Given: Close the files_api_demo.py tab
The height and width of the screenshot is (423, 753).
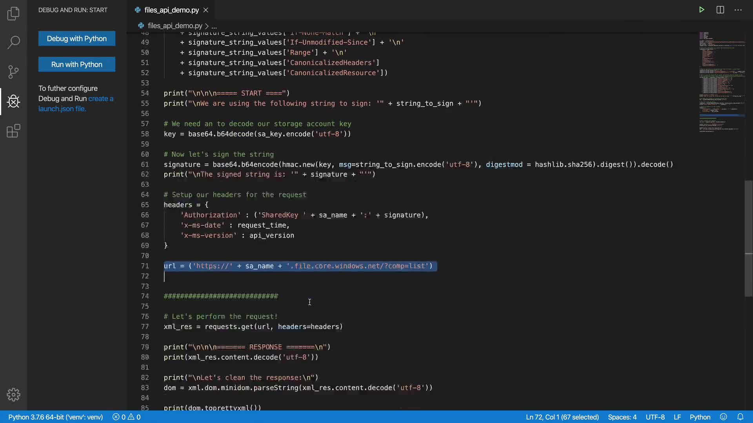Looking at the screenshot, I should (206, 10).
